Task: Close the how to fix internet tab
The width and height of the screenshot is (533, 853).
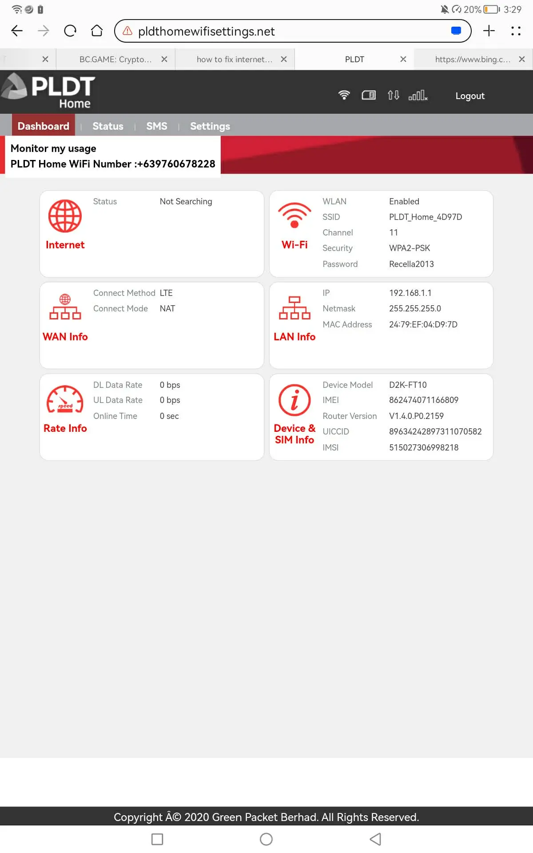Action: [284, 59]
